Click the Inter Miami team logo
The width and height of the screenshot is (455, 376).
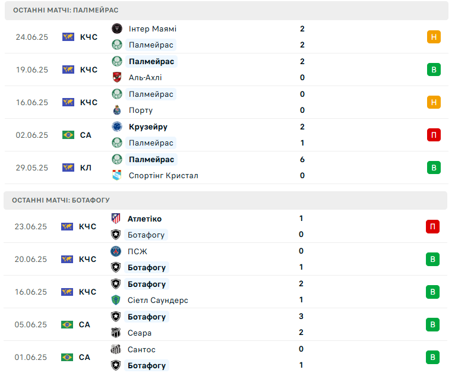point(117,29)
